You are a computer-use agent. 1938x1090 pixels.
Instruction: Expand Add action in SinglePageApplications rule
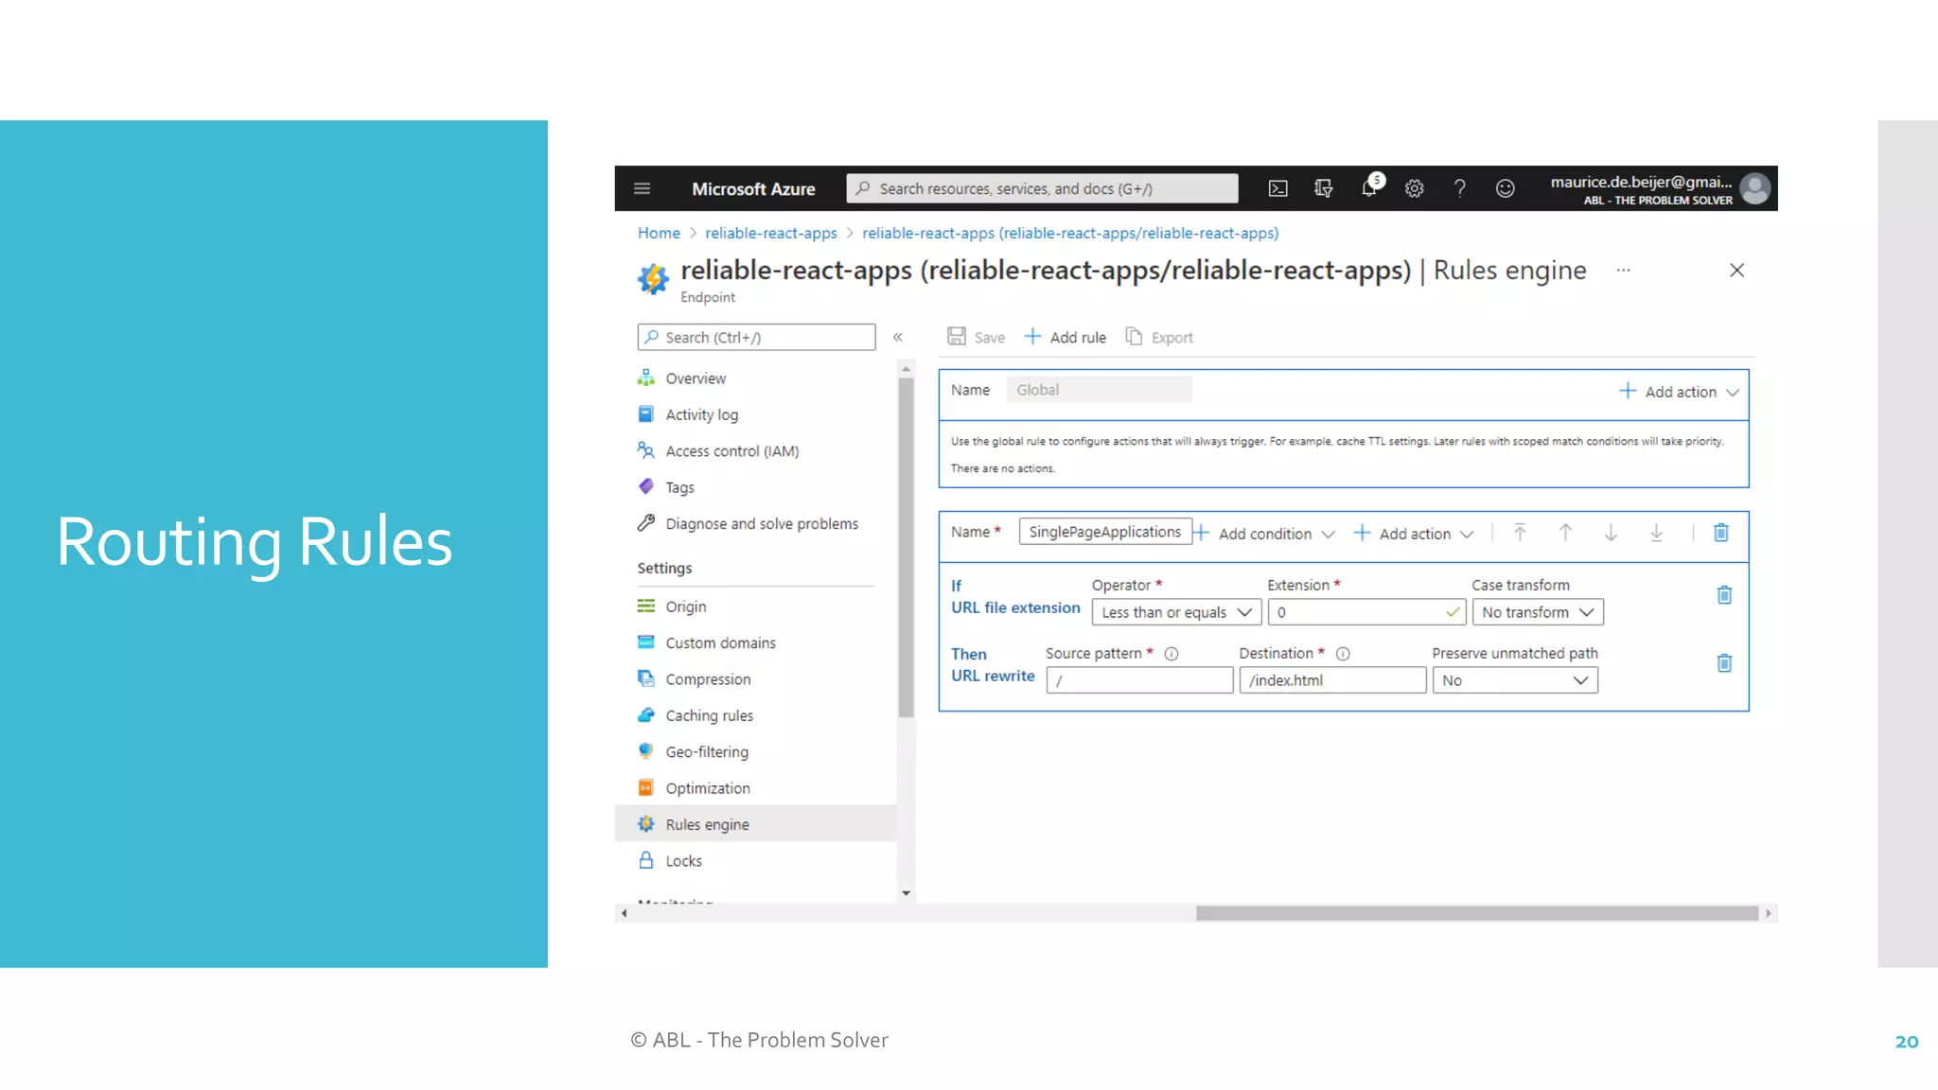pos(1415,534)
